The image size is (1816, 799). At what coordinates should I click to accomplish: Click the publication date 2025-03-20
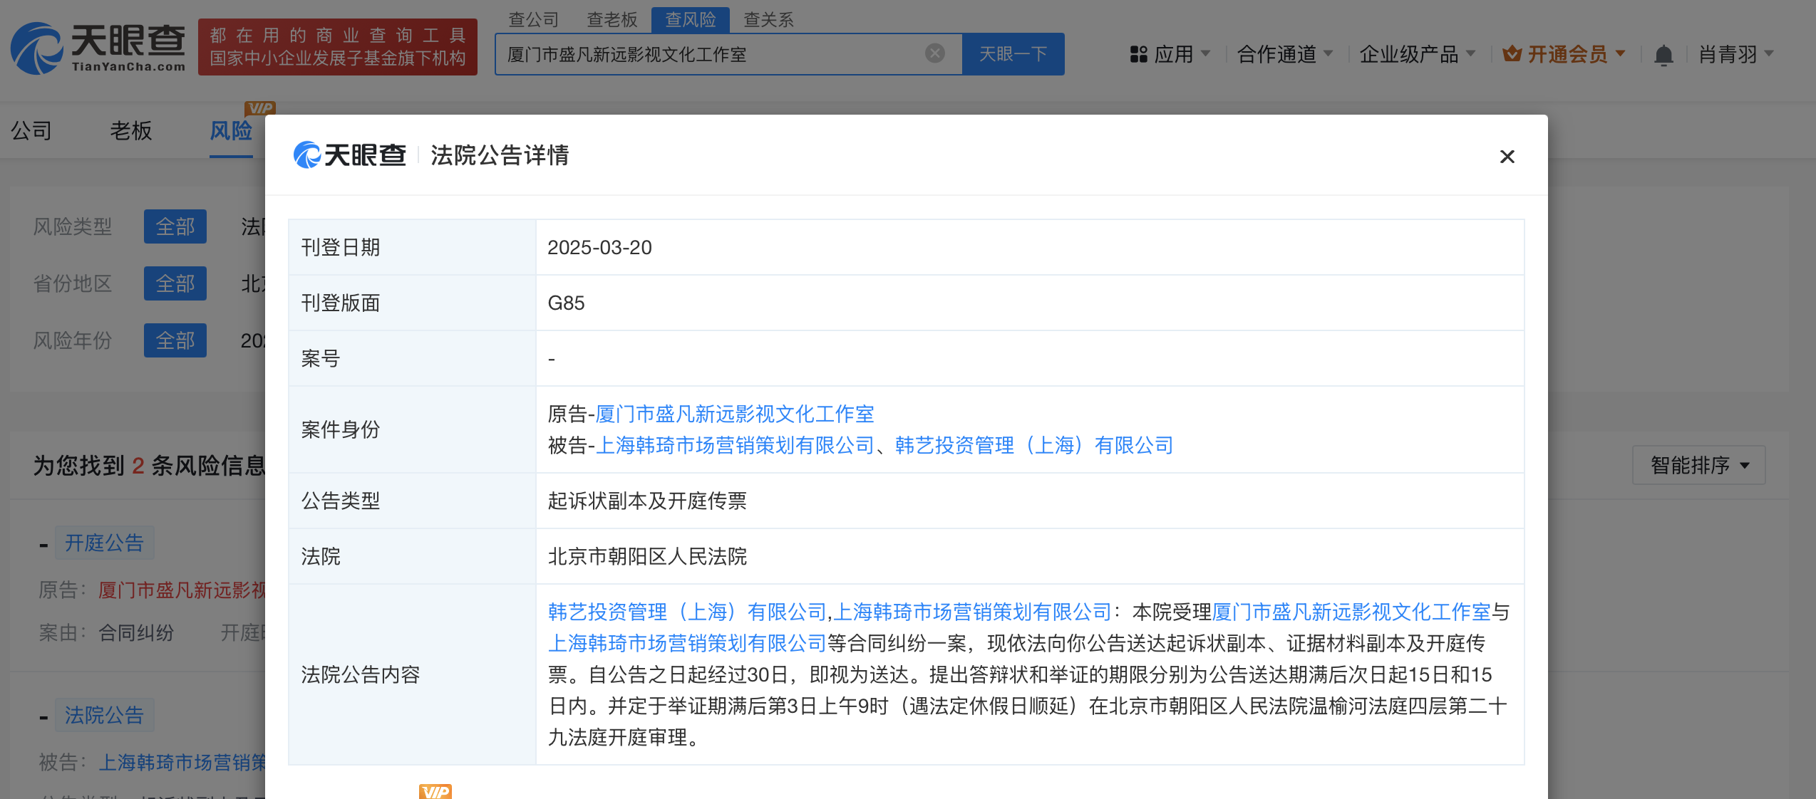tap(599, 247)
